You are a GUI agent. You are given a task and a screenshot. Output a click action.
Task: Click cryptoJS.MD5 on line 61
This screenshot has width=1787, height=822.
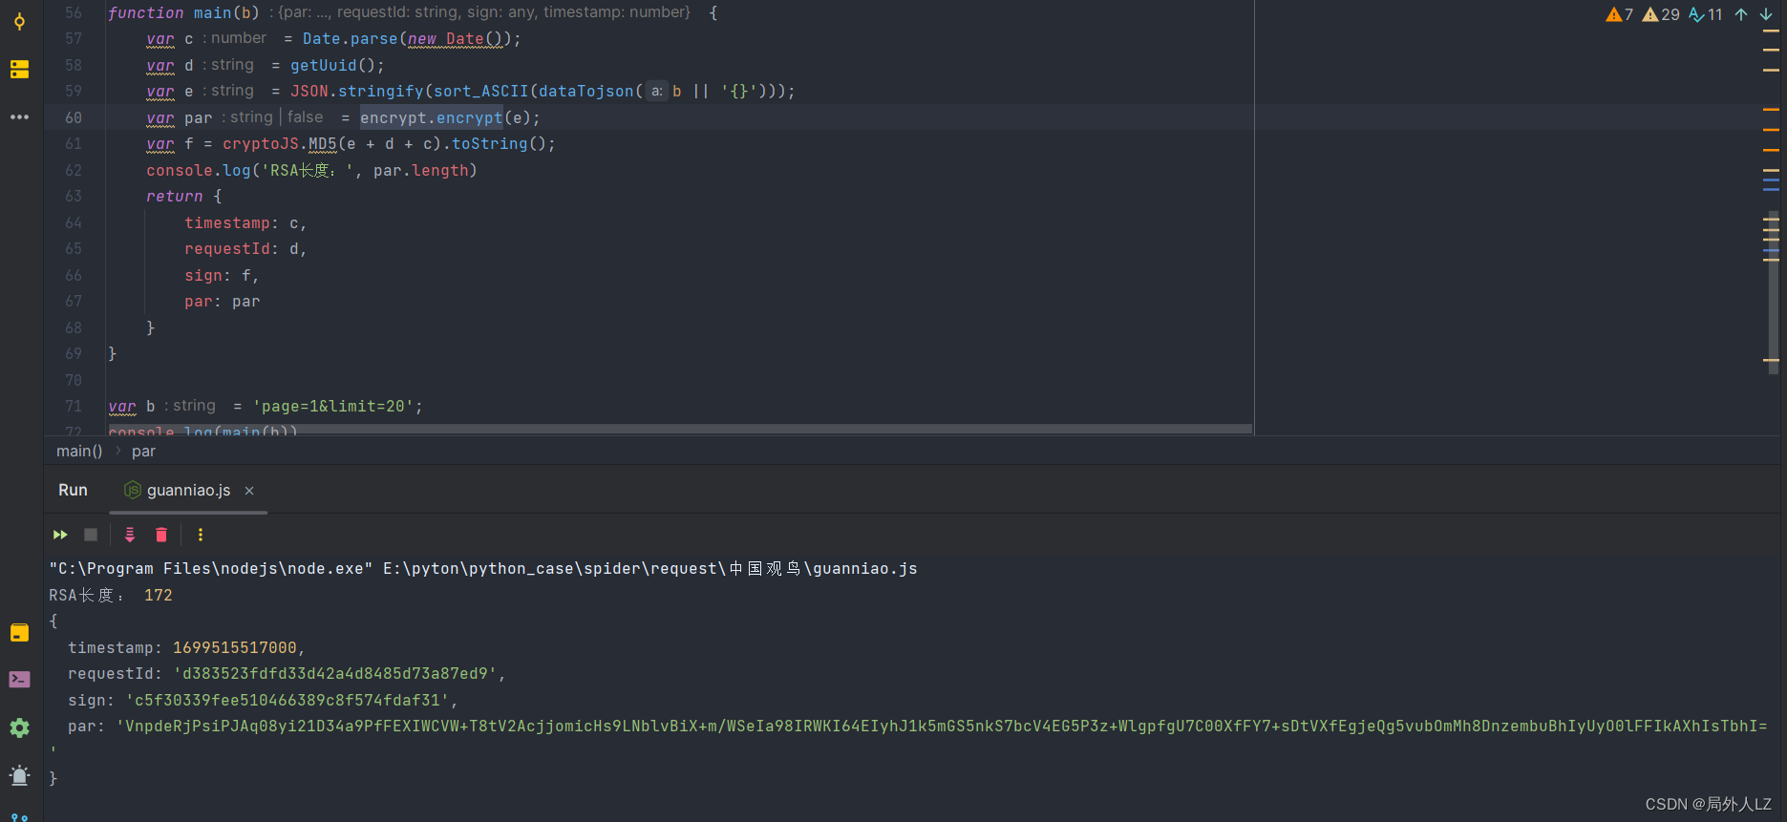(x=280, y=143)
